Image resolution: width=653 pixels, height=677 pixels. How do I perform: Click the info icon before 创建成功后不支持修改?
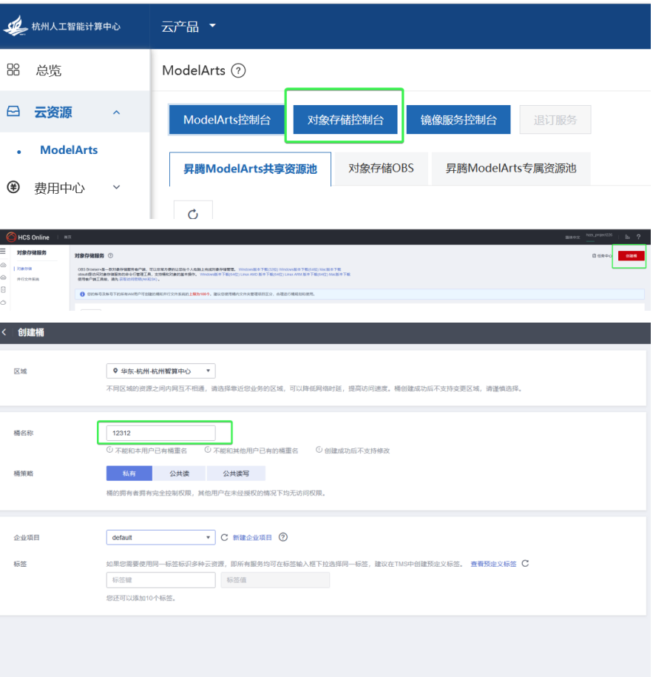tap(319, 450)
